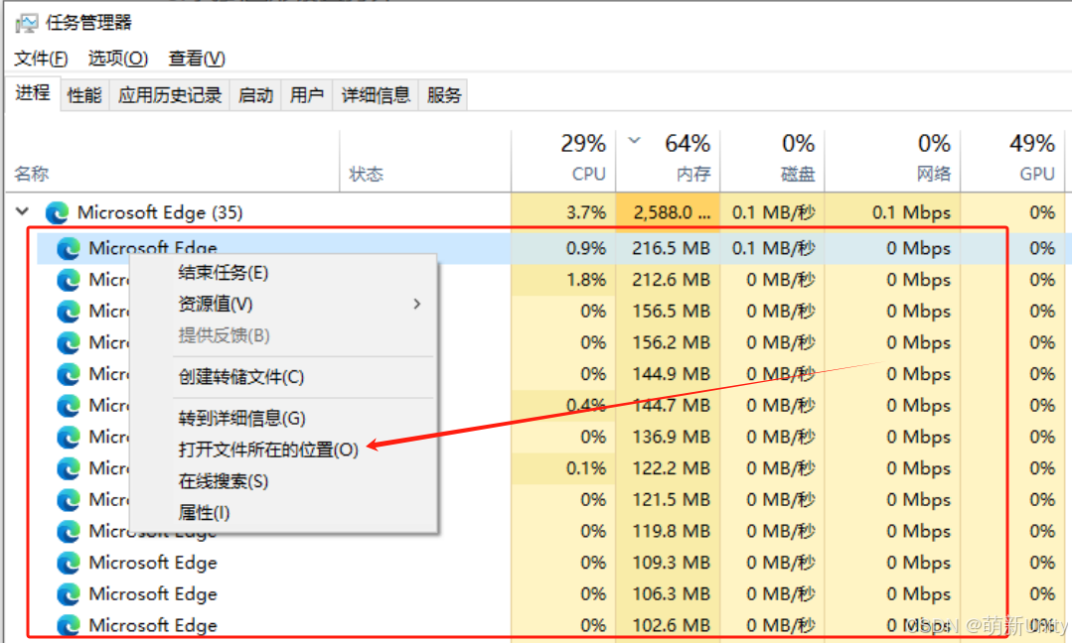
Task: Select the Microsoft Edge (35) group row
Action: (537, 212)
